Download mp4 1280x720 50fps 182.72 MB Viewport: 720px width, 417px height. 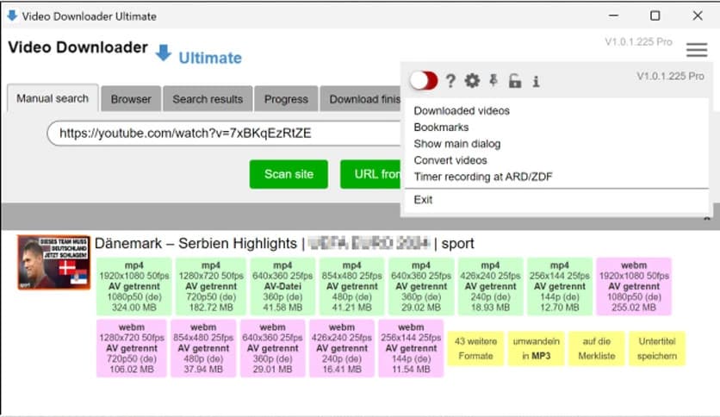click(x=211, y=287)
